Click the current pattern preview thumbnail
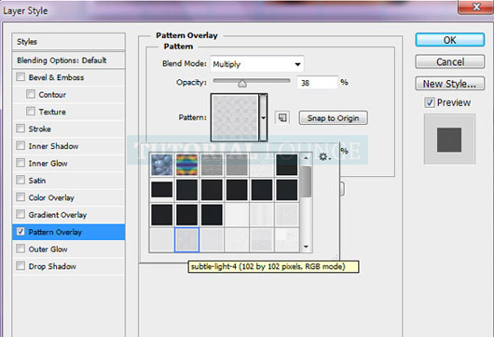Image resolution: width=494 pixels, height=337 pixels. click(235, 117)
